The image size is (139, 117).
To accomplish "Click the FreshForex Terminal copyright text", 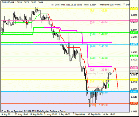I will [33, 111].
